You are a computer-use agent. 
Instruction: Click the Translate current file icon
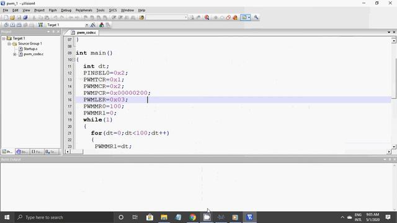6,25
